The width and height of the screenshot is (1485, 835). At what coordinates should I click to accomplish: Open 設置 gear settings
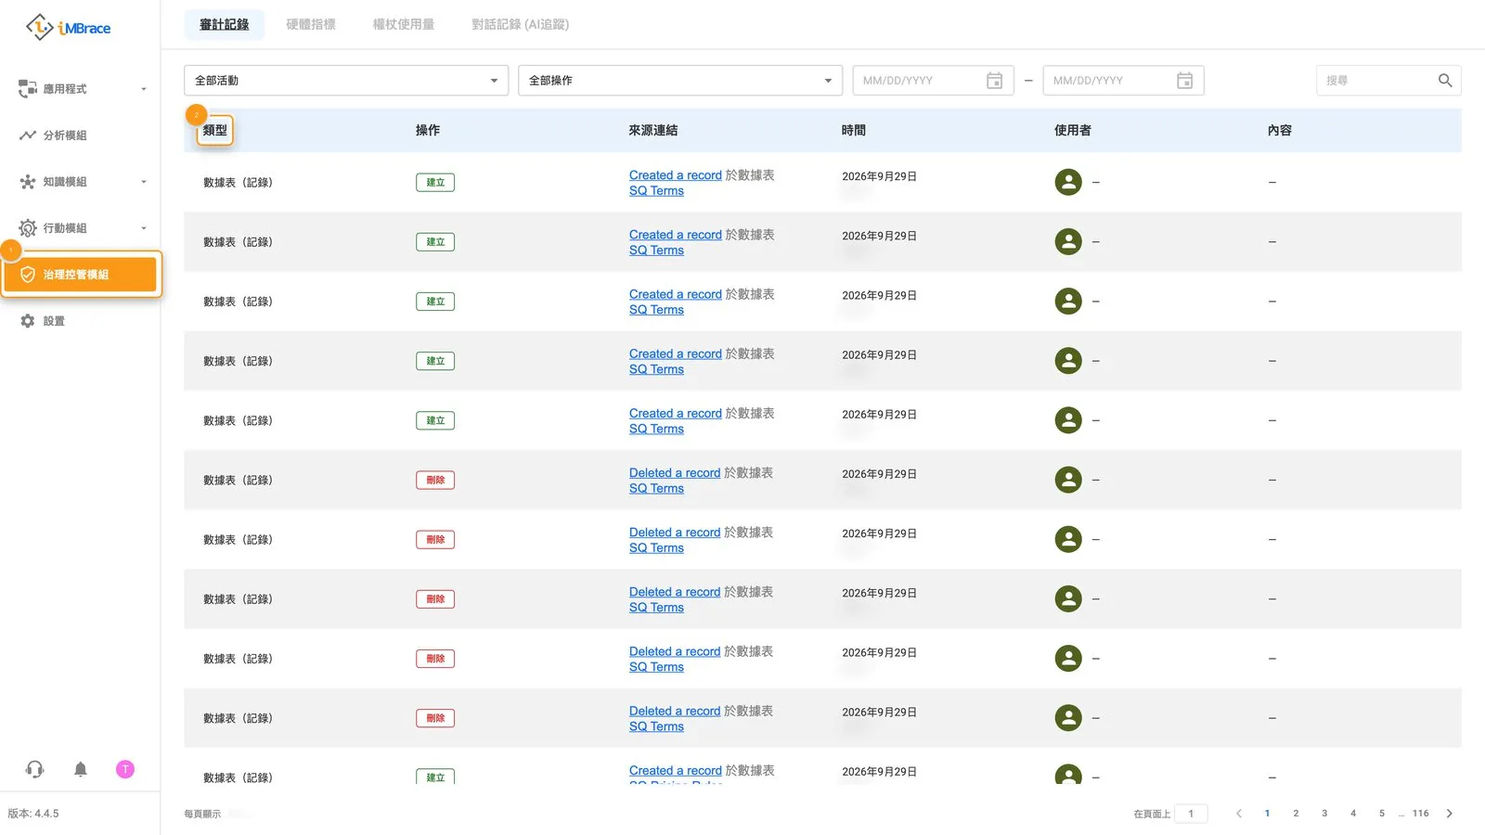coord(54,321)
